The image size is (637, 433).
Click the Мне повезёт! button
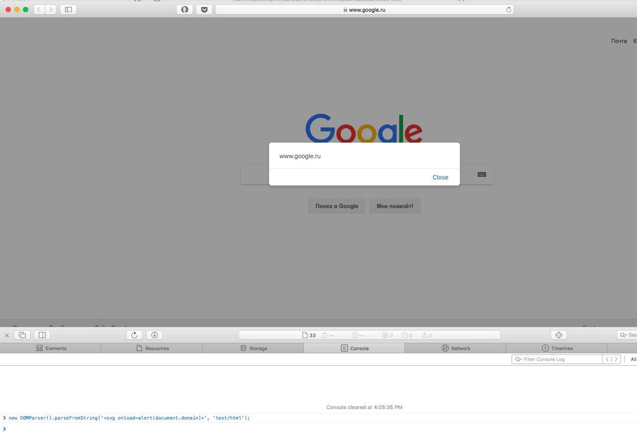pos(395,206)
